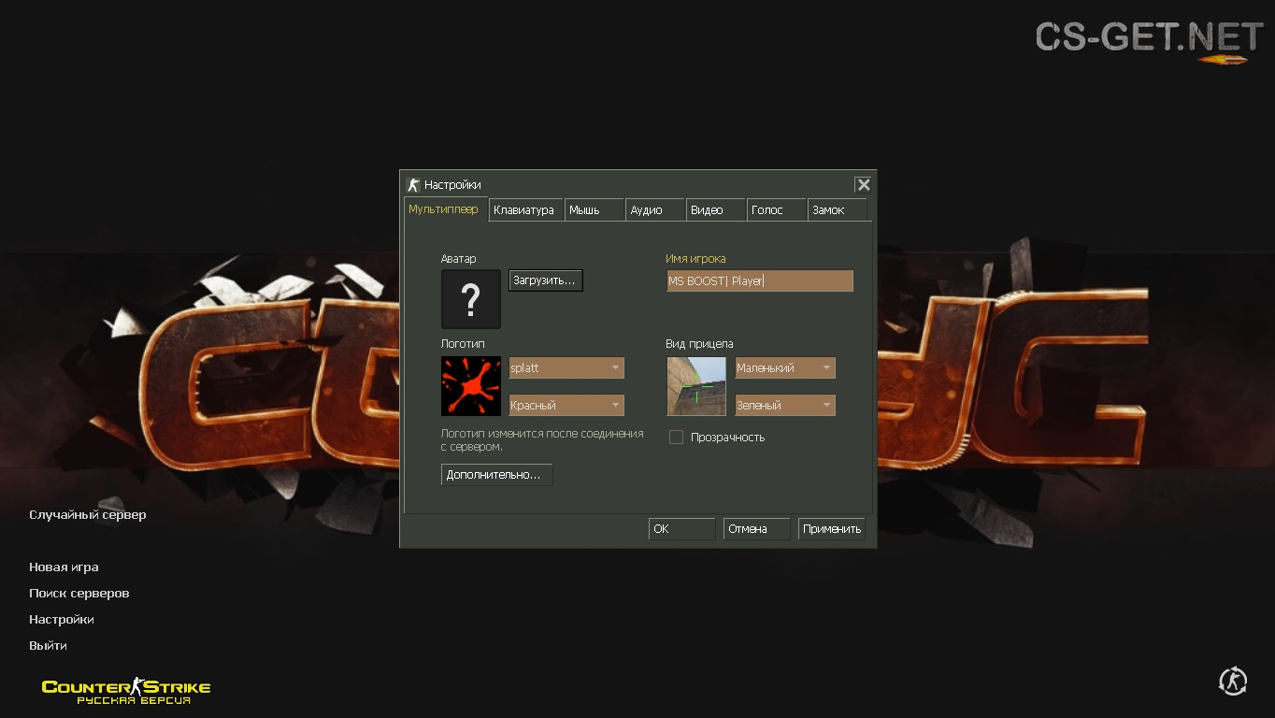Click the Отмена button

pos(756,529)
